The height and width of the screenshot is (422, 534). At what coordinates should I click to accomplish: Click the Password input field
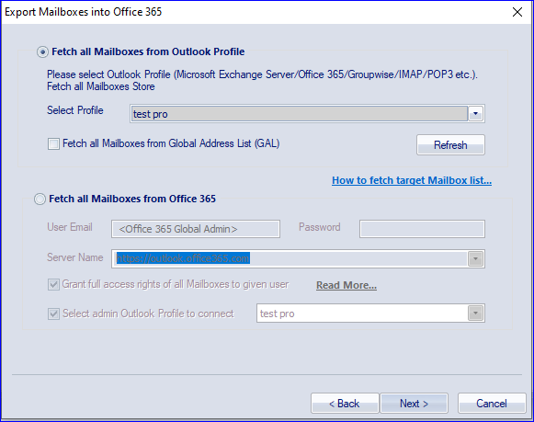(x=422, y=229)
